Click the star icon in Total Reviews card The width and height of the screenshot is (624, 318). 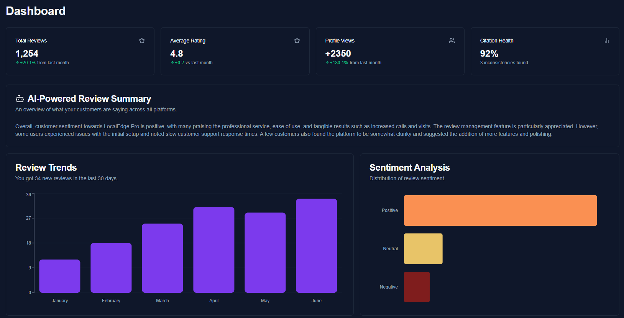coord(142,41)
